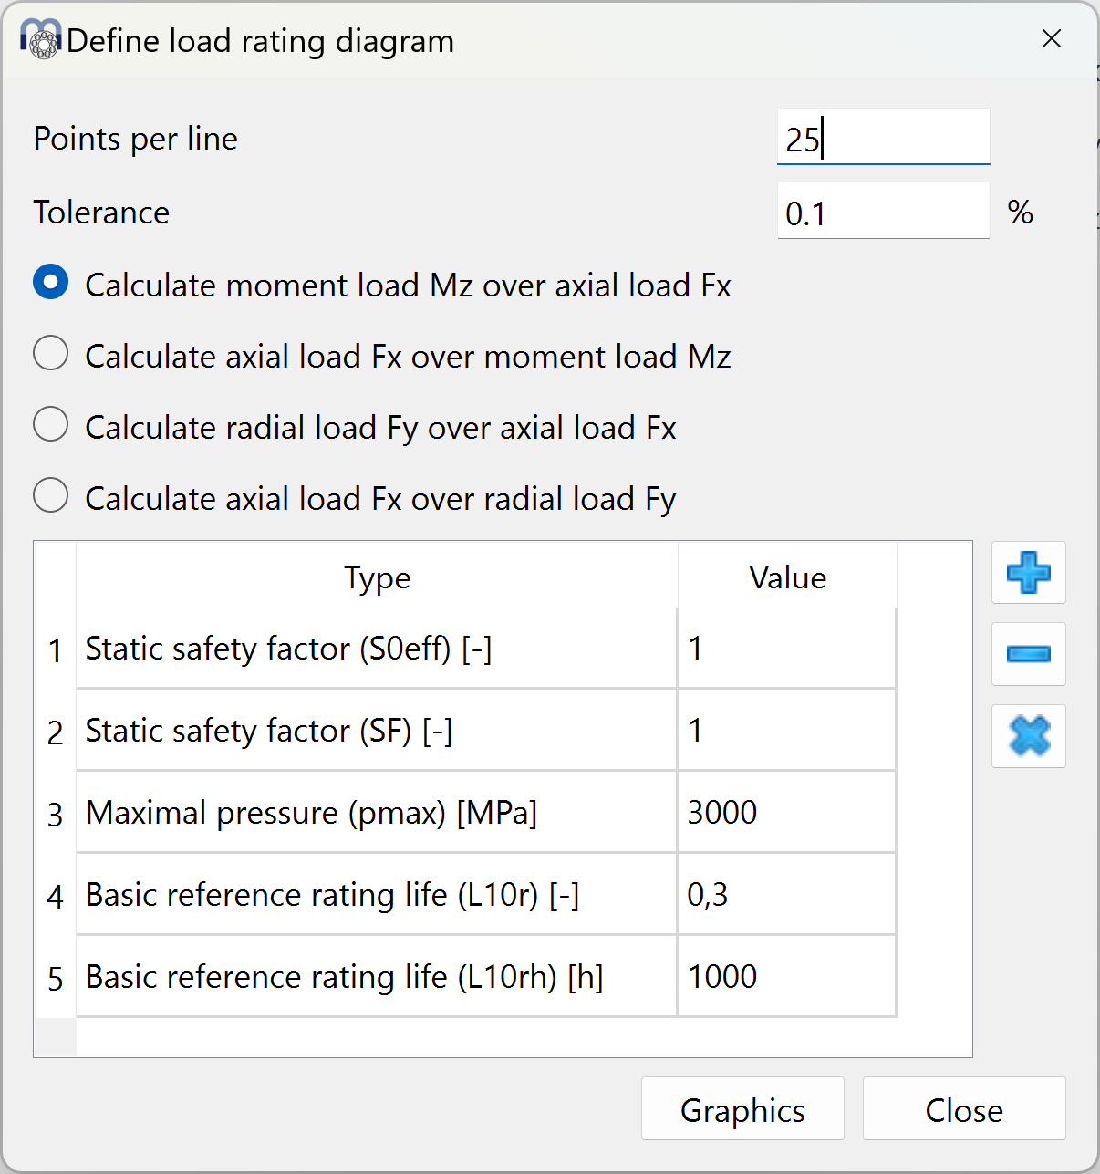Screen dimensions: 1100x1174
Task: Select 'Calculate moment load Mz over axial load Fx'
Action: 51,282
